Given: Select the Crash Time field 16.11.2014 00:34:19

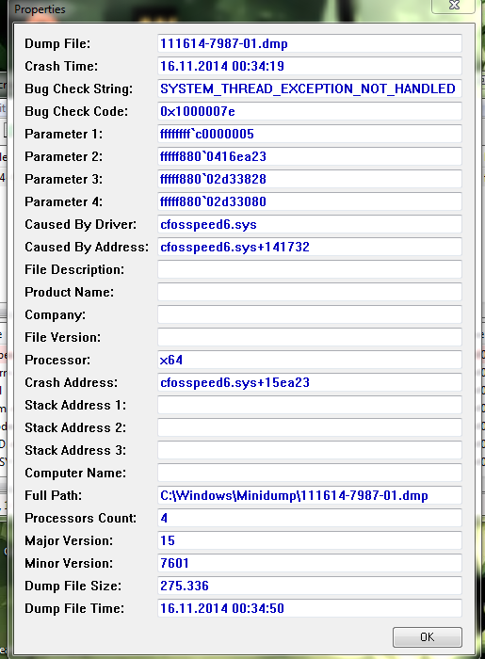Looking at the screenshot, I should click(x=310, y=66).
